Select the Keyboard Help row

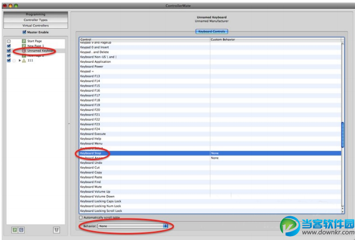pos(210,138)
